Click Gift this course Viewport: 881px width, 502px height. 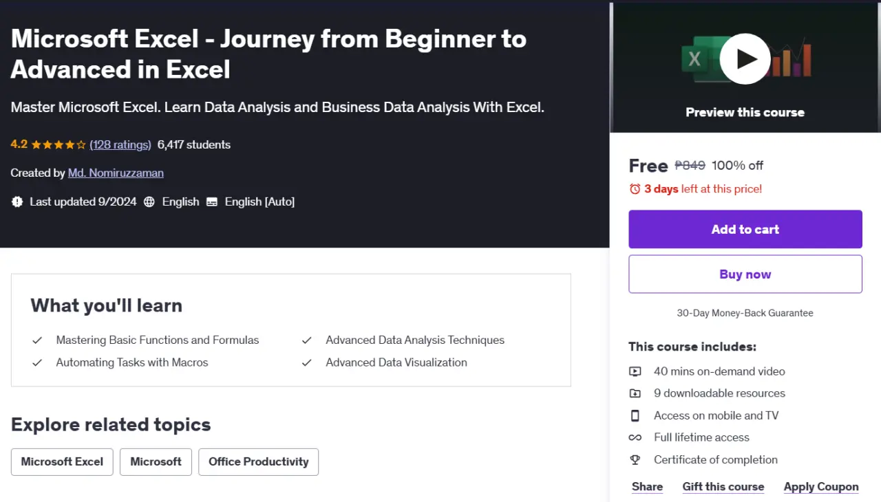click(x=723, y=486)
